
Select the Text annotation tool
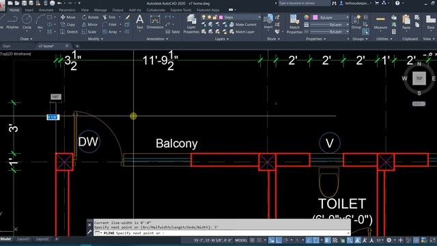pos(139,22)
